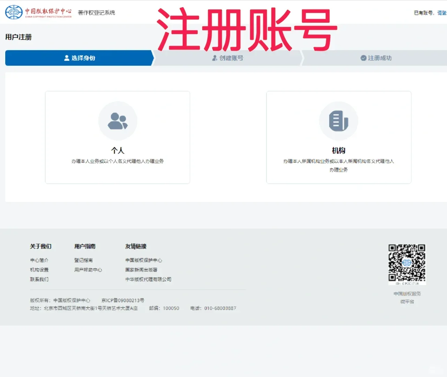Open the 联系我们 contact link
The width and height of the screenshot is (447, 377).
[x=39, y=279]
